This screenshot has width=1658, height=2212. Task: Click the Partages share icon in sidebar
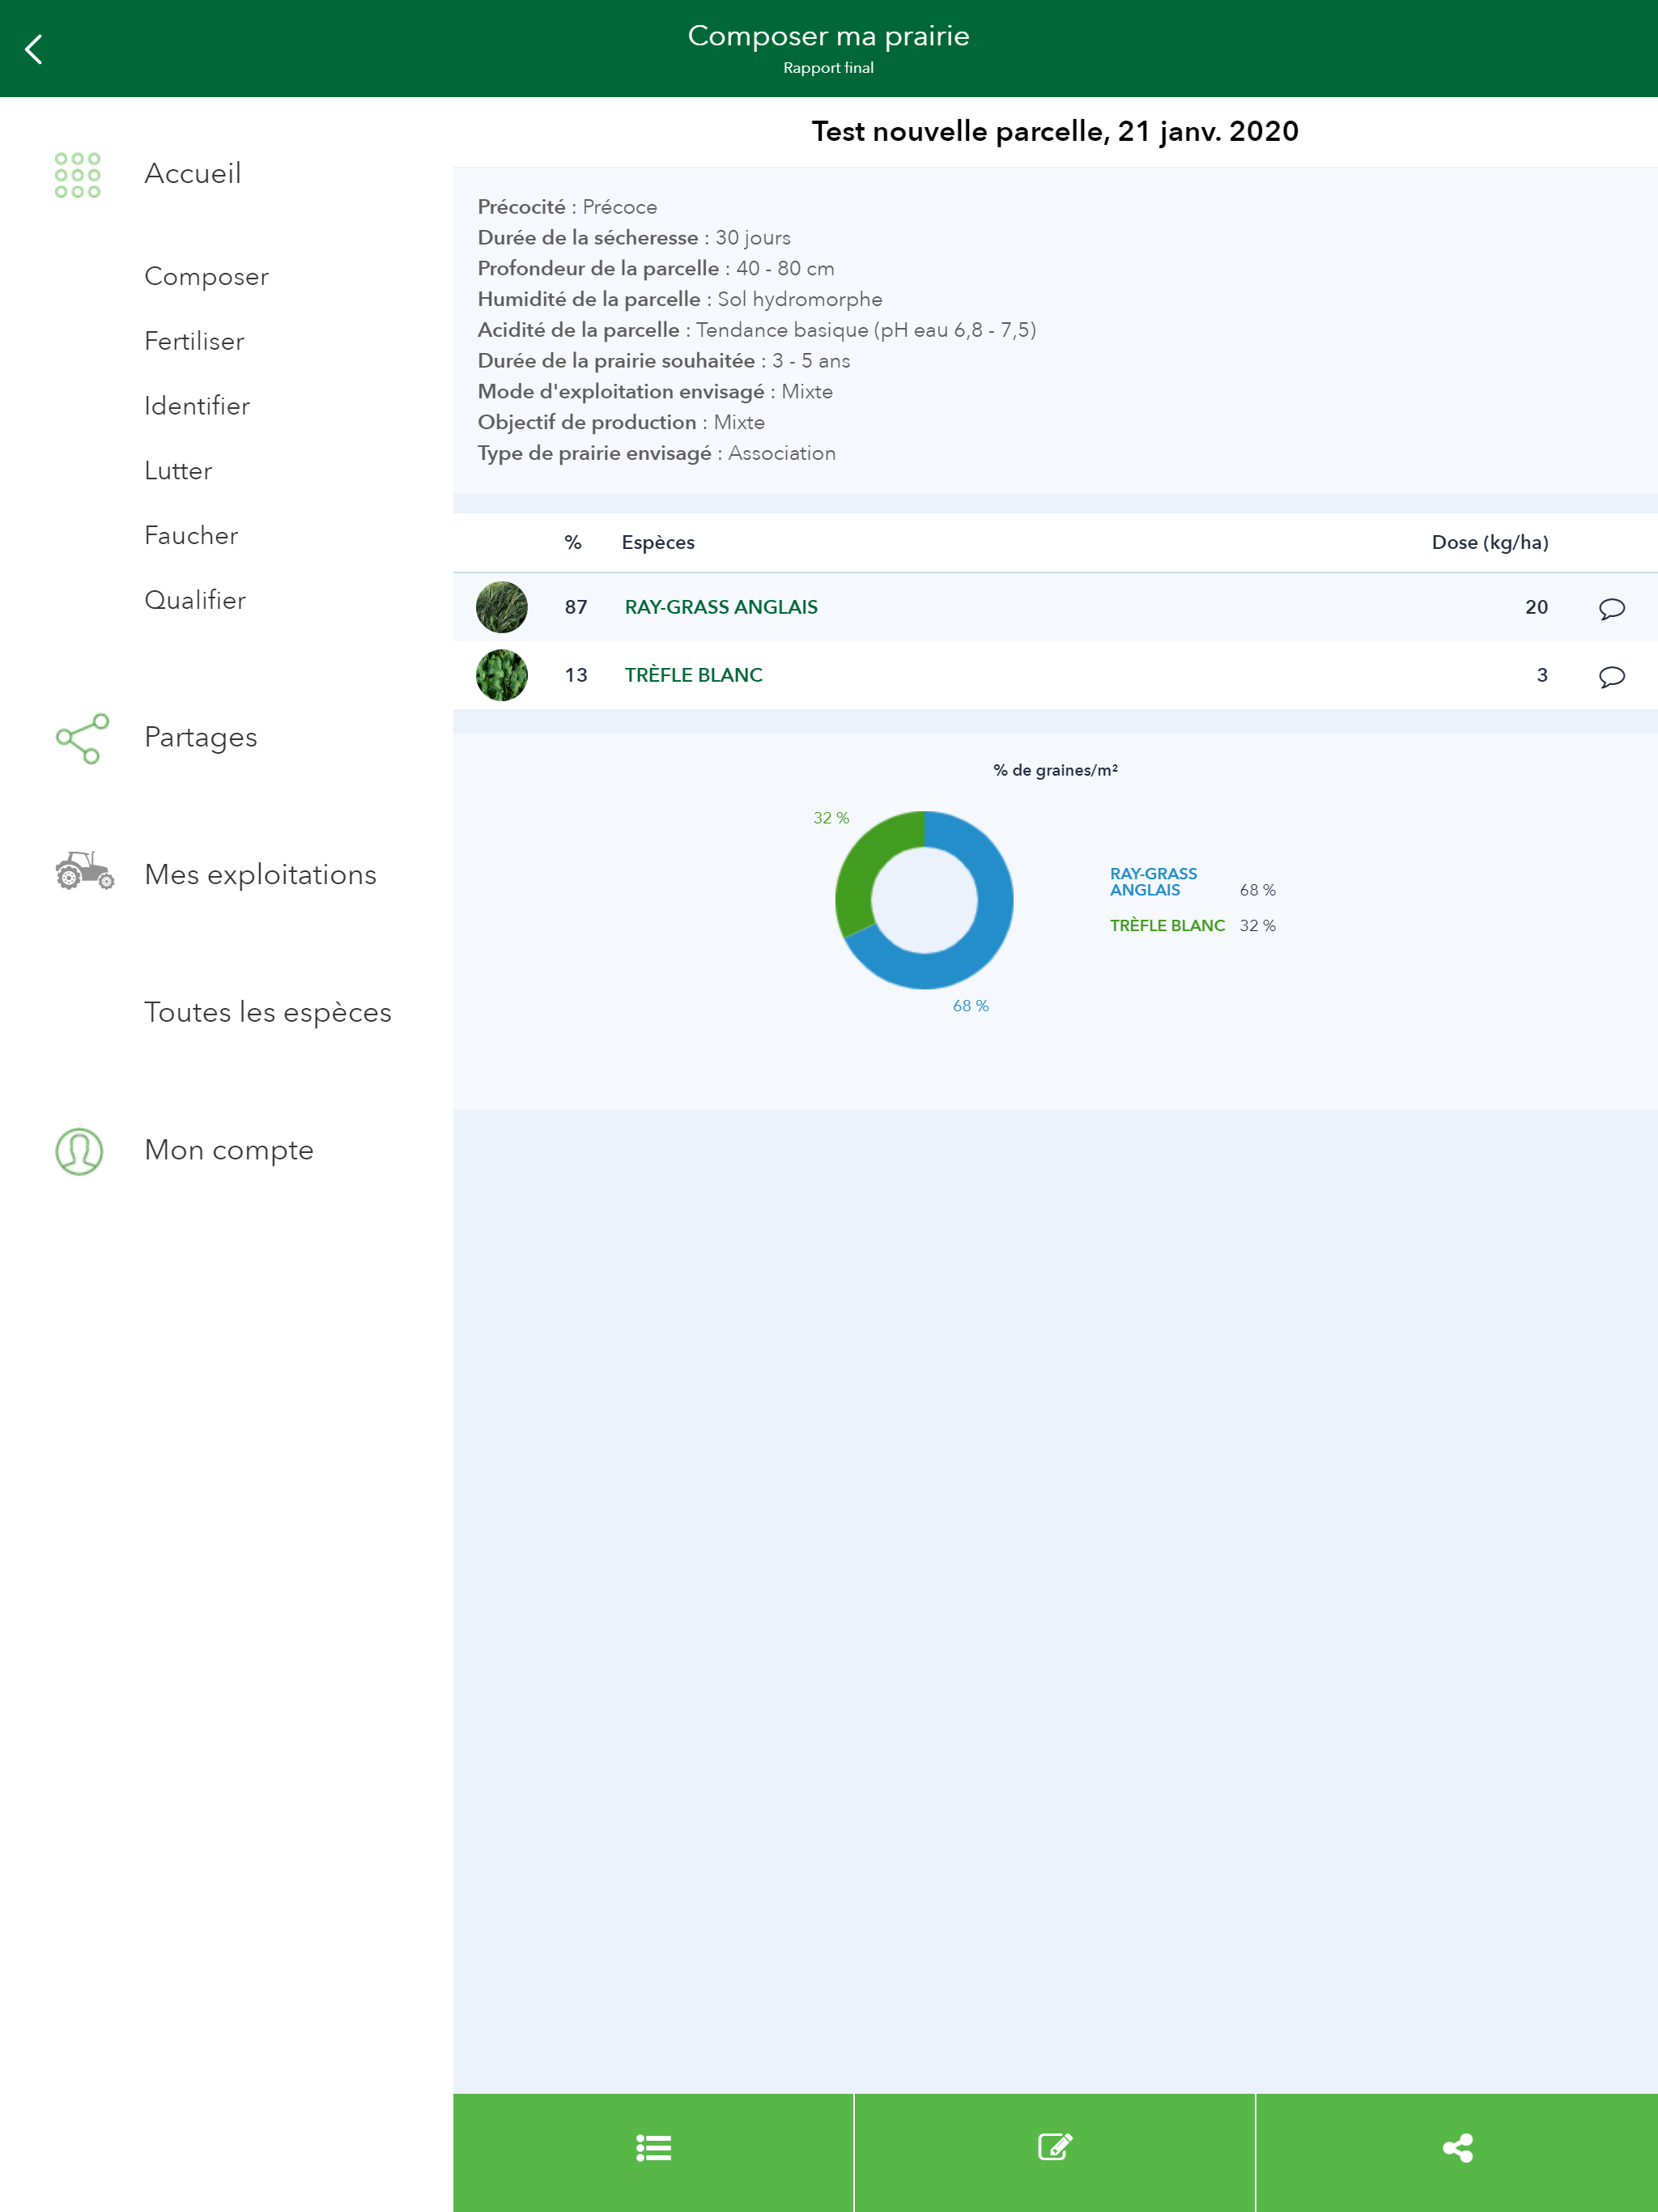coord(82,738)
